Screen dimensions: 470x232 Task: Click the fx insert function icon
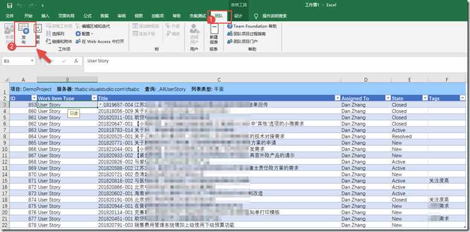pyautogui.click(x=76, y=61)
